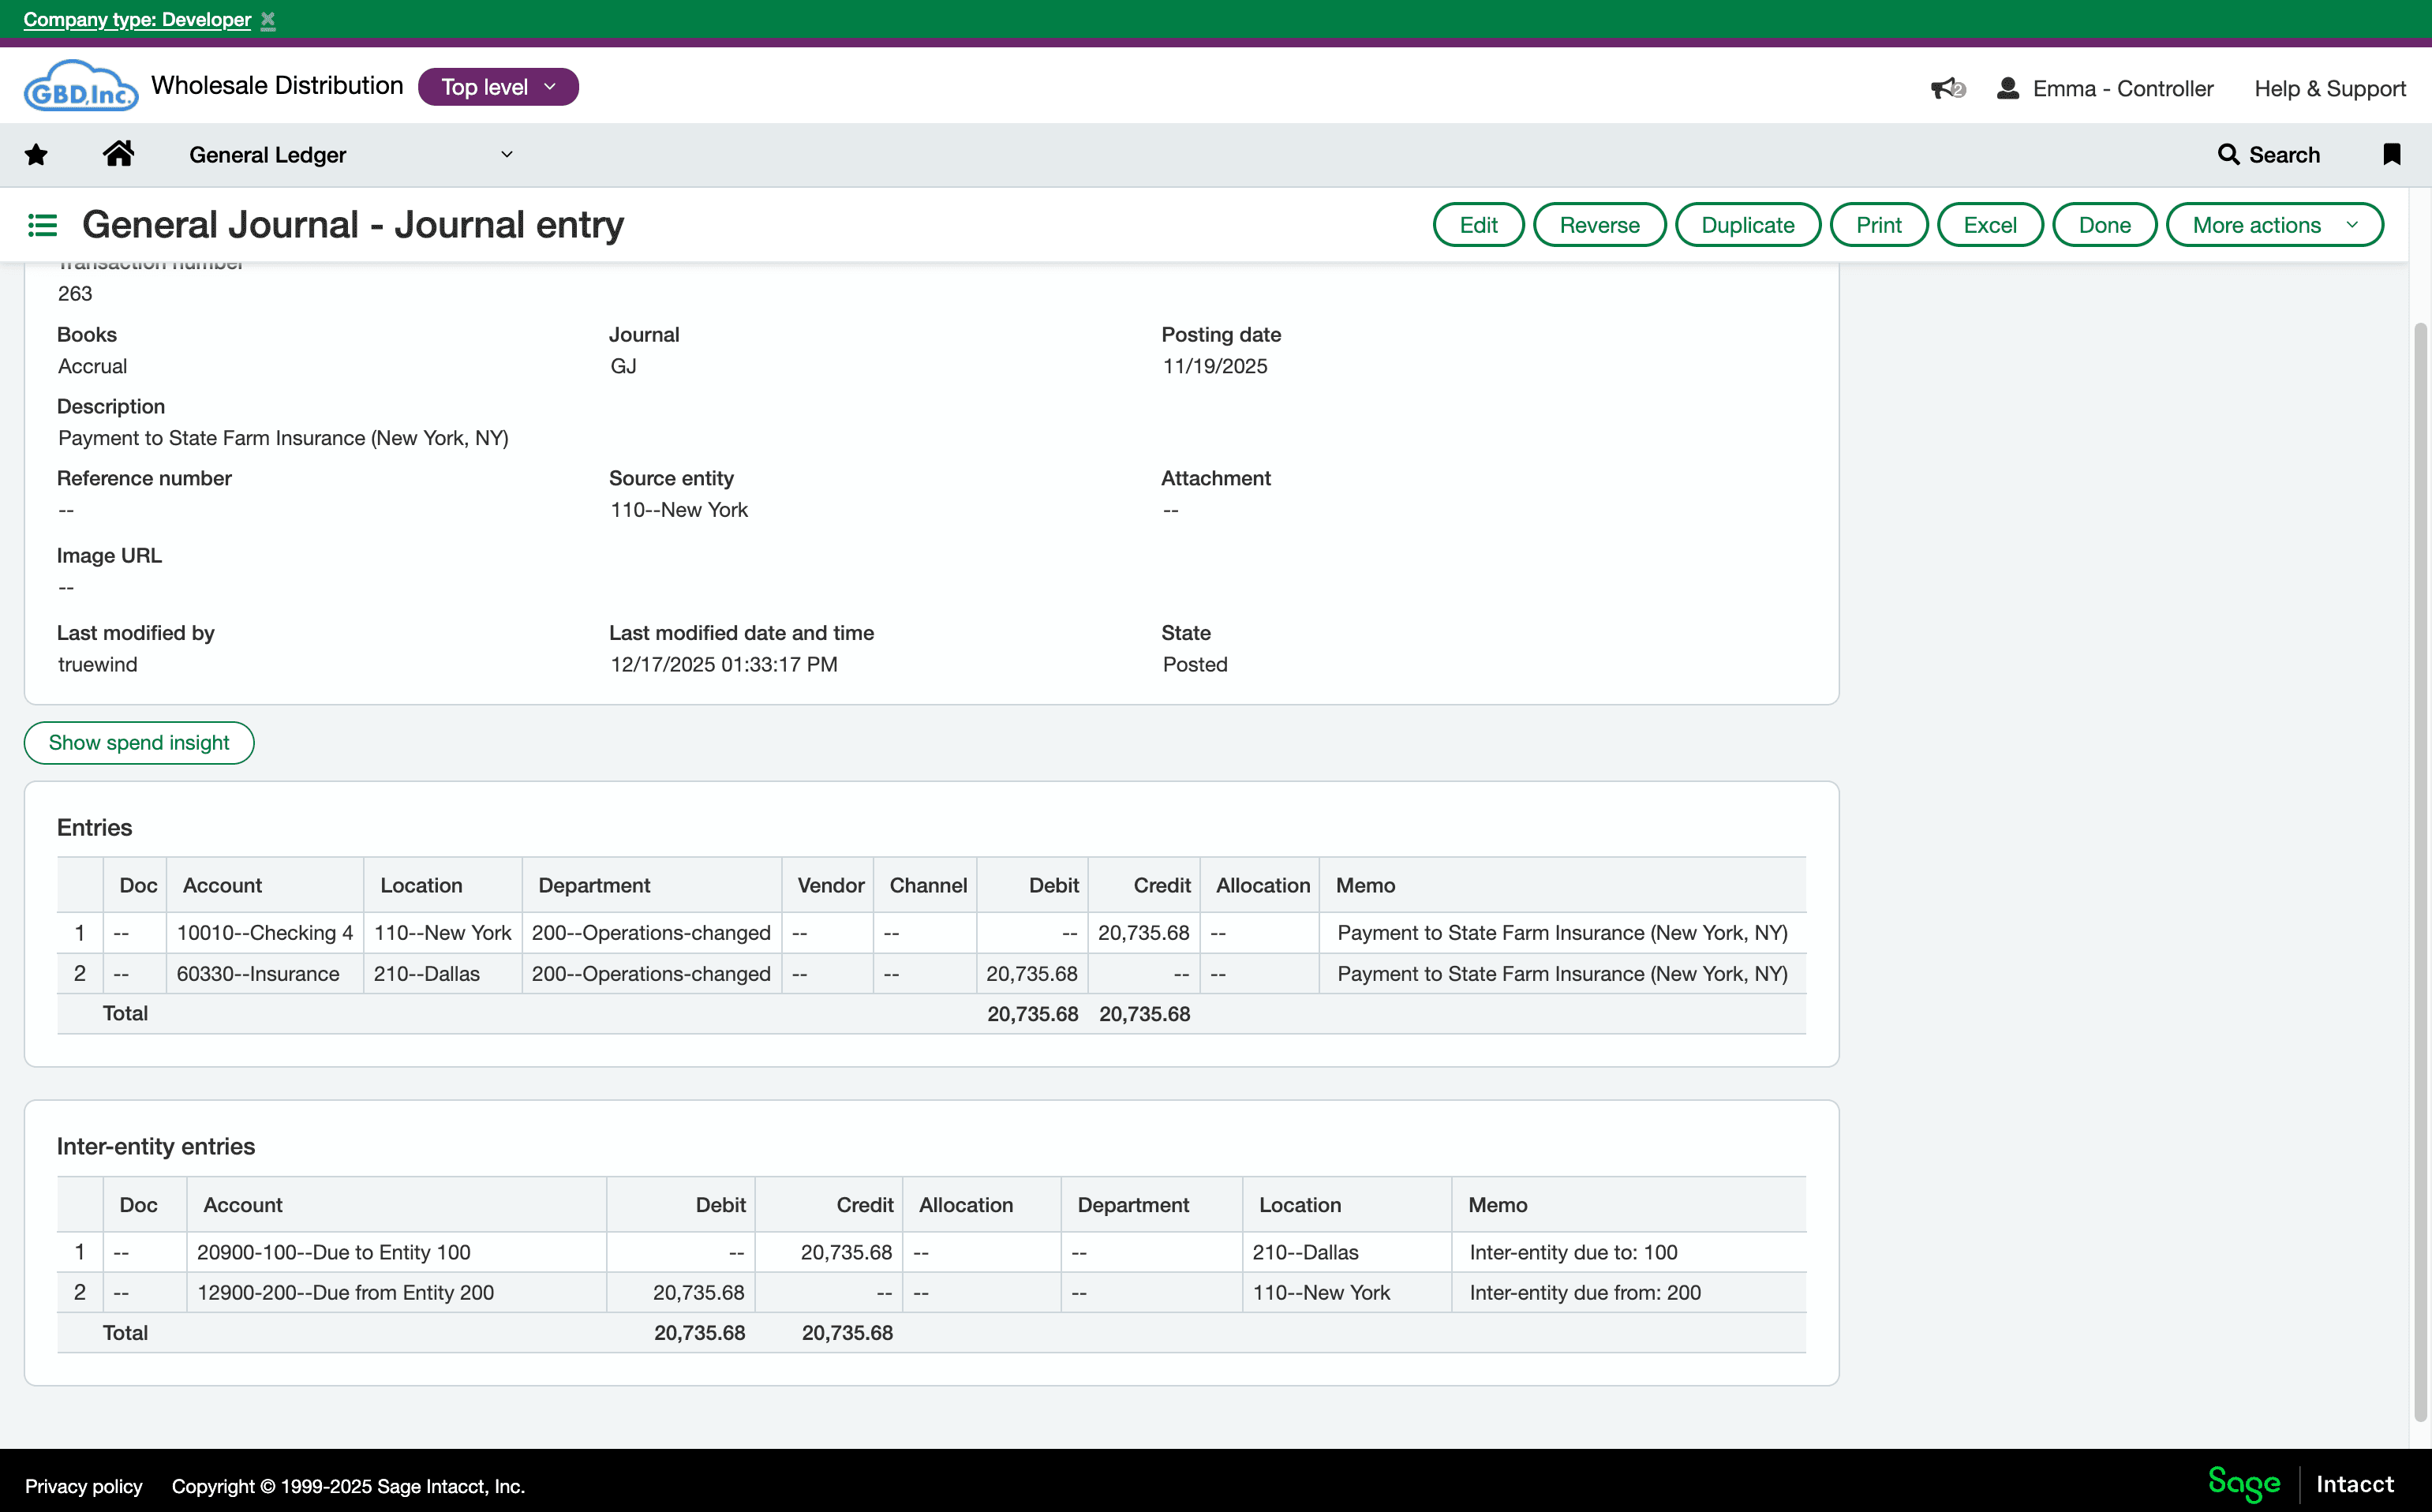This screenshot has height=1512, width=2432.
Task: Open Help & Support
Action: pos(2330,88)
